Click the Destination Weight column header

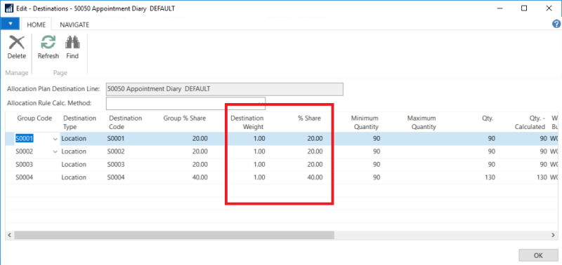pos(247,122)
